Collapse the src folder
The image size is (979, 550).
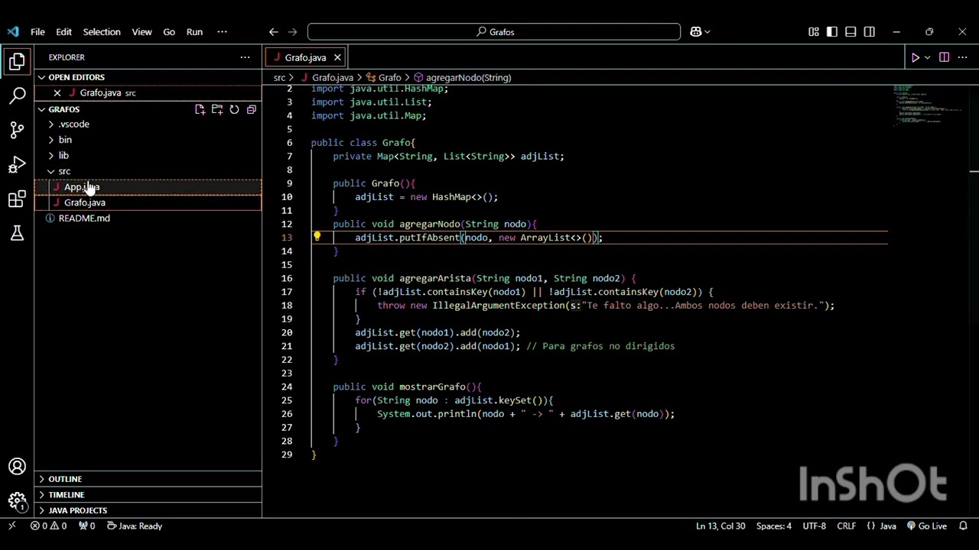(148, 171)
